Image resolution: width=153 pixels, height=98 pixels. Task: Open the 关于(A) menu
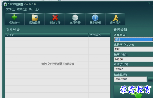point(34,9)
